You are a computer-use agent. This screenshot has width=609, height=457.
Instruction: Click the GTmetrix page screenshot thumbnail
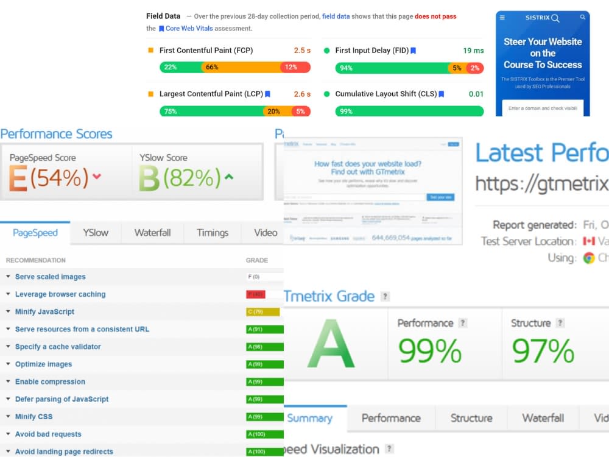point(373,191)
